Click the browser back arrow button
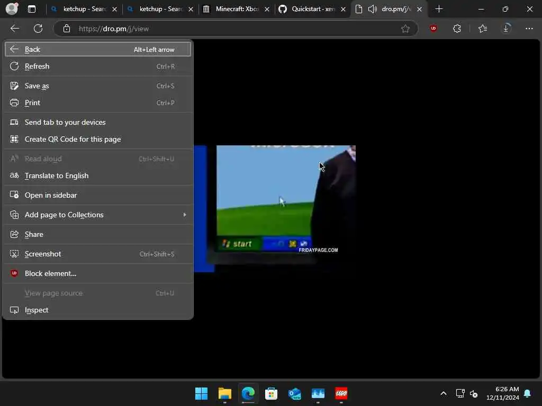The image size is (542, 406). pyautogui.click(x=14, y=29)
